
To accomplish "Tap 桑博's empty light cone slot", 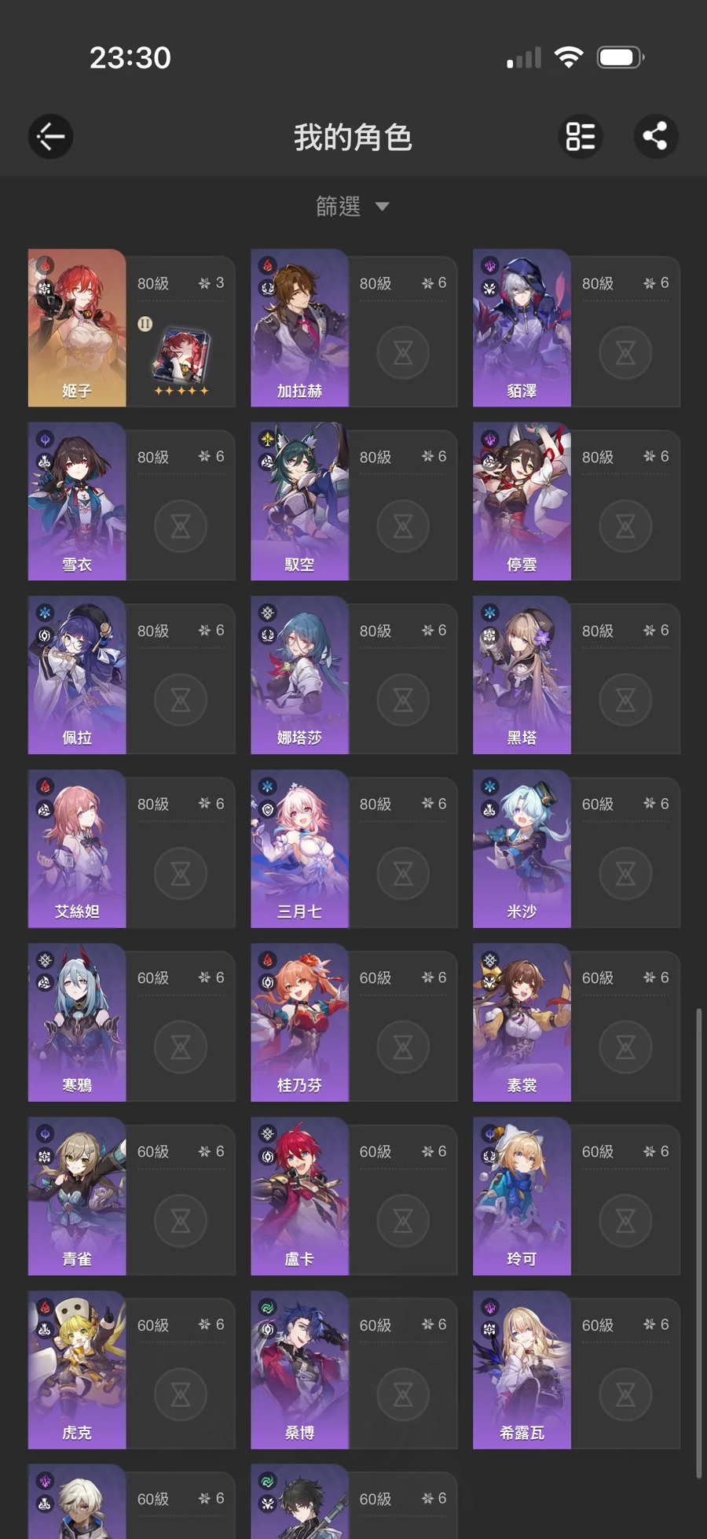I will [x=403, y=1395].
